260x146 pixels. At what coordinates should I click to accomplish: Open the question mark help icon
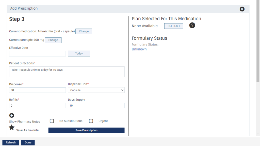pos(192,26)
